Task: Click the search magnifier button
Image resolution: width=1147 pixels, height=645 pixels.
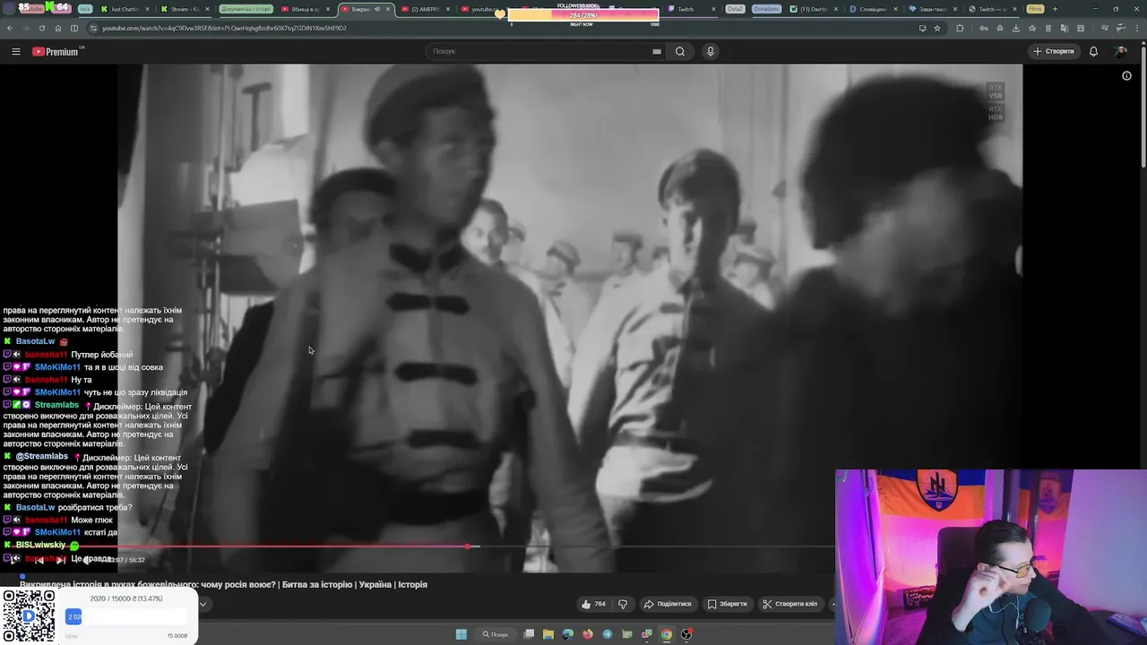Action: click(680, 51)
